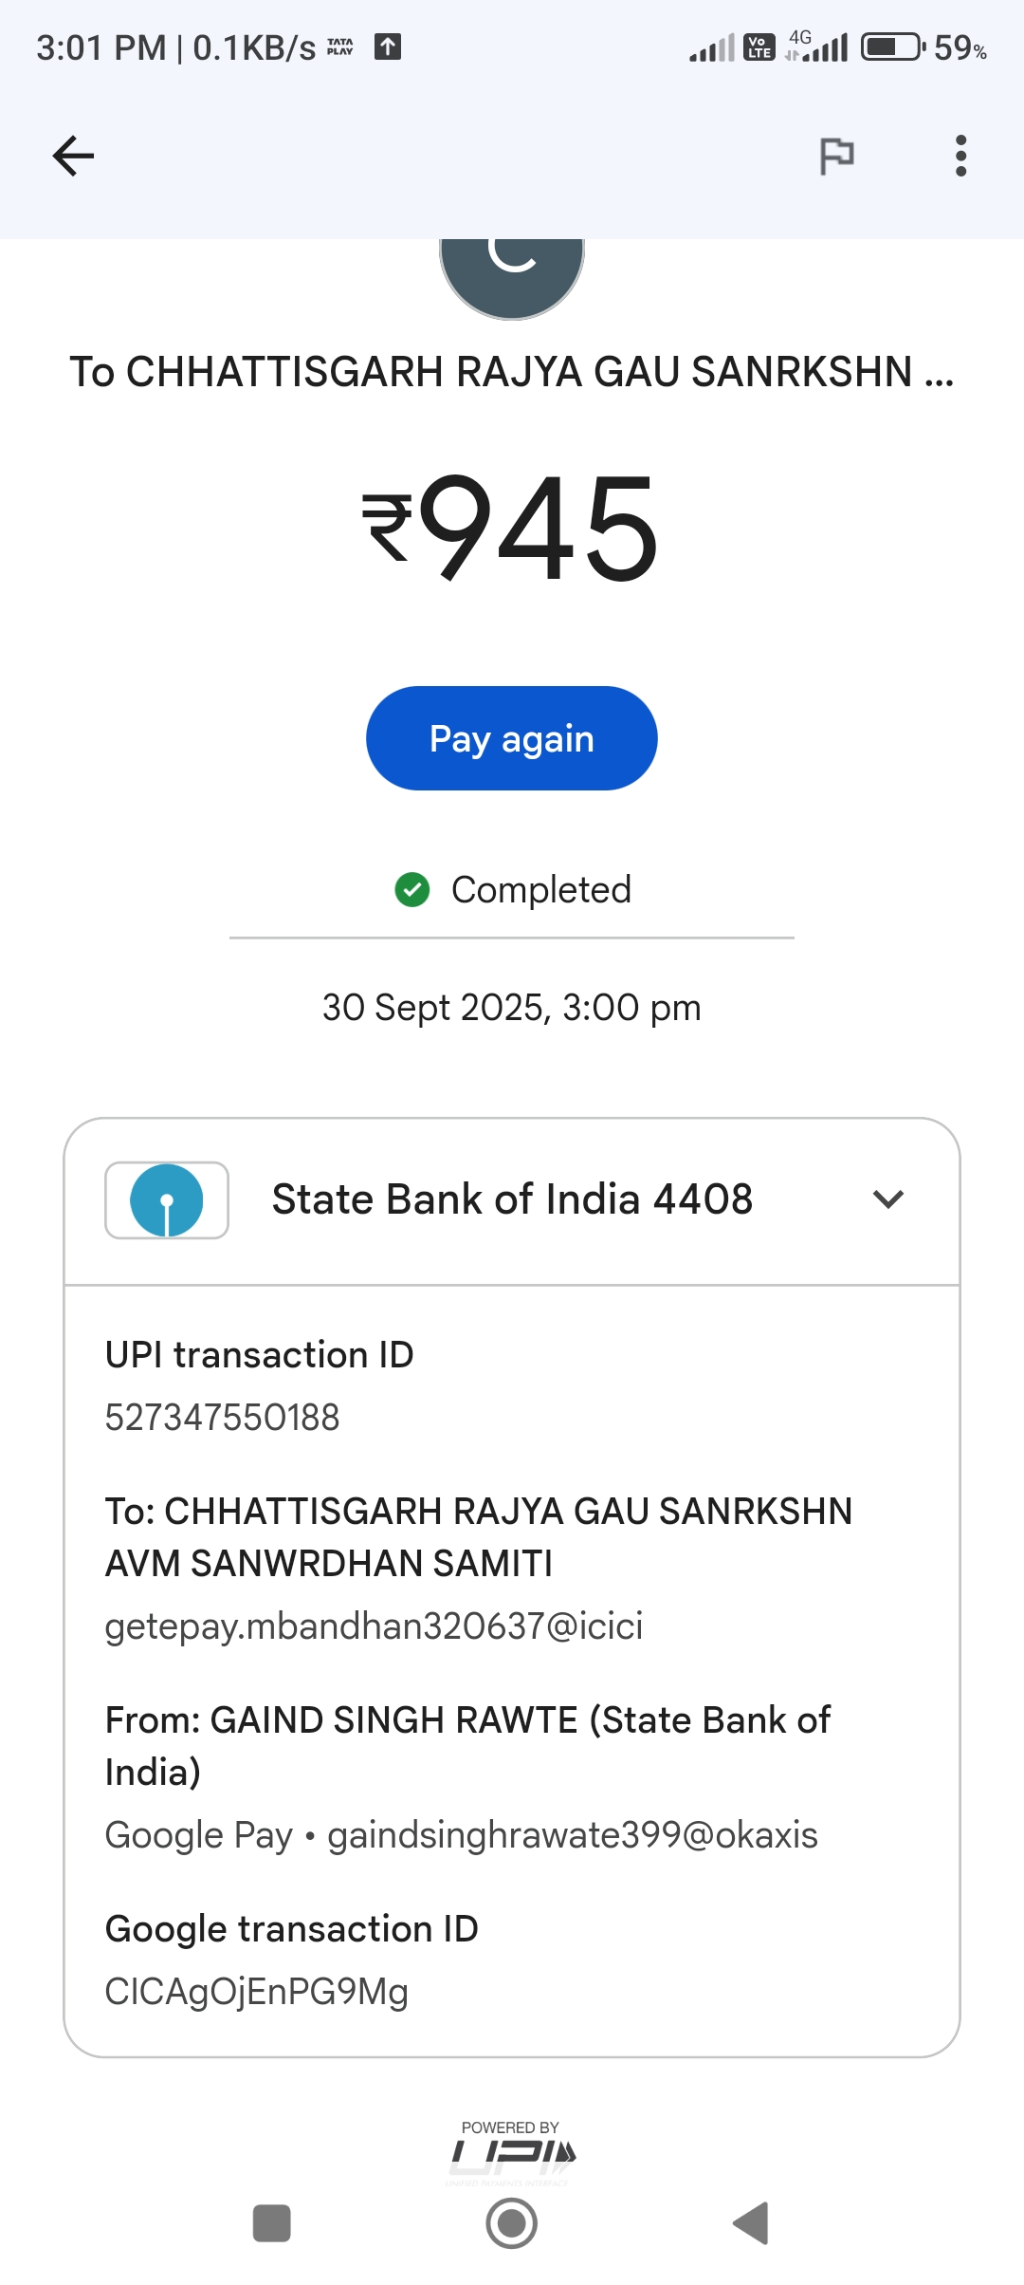Tap the State Bank of India 4408 row
Screen dimensions: 1024x2285
click(x=512, y=1200)
